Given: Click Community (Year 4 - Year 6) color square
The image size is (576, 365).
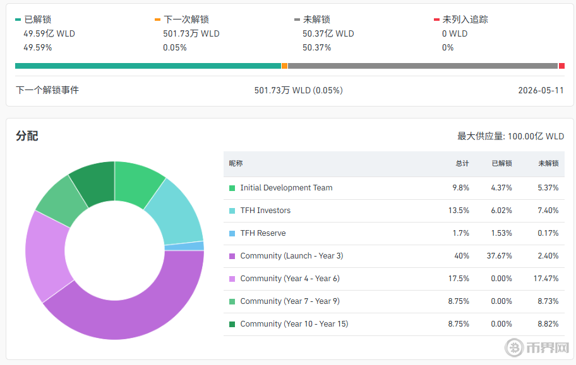Looking at the screenshot, I should point(232,279).
